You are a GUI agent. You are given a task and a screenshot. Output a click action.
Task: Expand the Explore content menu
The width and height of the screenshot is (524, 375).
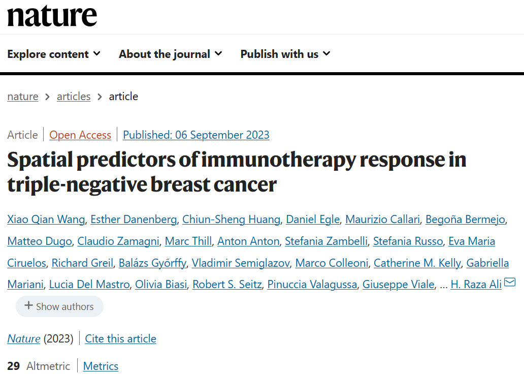tap(54, 54)
